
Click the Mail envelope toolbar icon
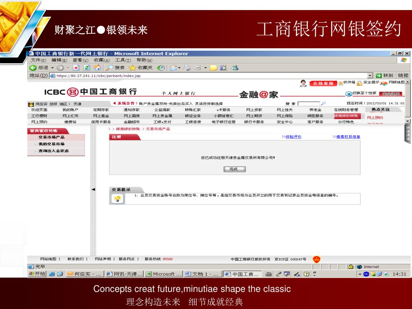click(x=173, y=68)
